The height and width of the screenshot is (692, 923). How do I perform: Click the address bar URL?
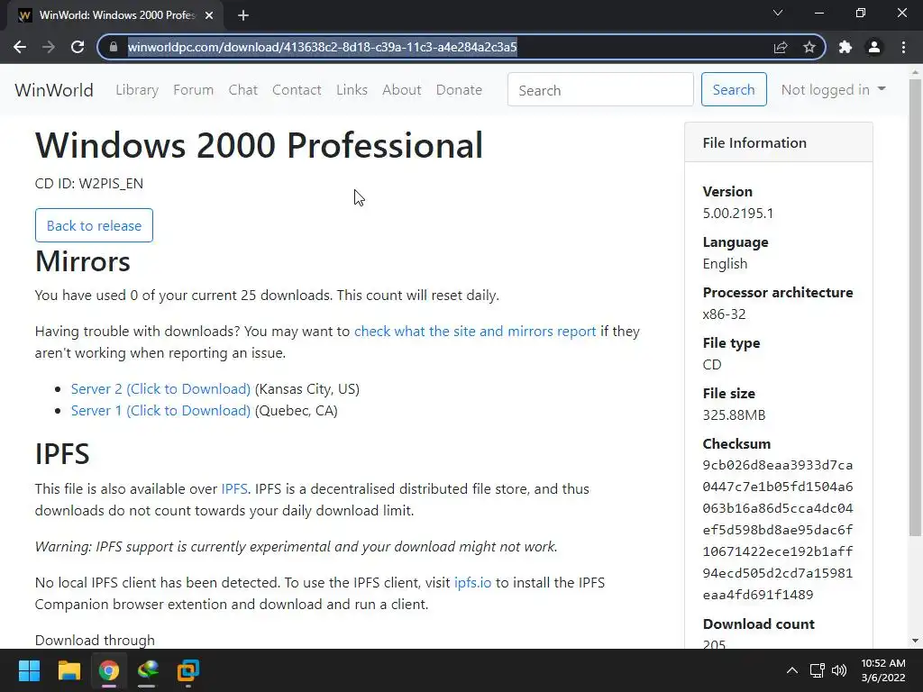(x=323, y=47)
